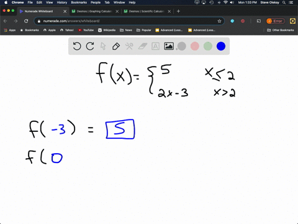Open the AirPlay display menu icon
The image size is (298, 224).
(x=204, y=2)
